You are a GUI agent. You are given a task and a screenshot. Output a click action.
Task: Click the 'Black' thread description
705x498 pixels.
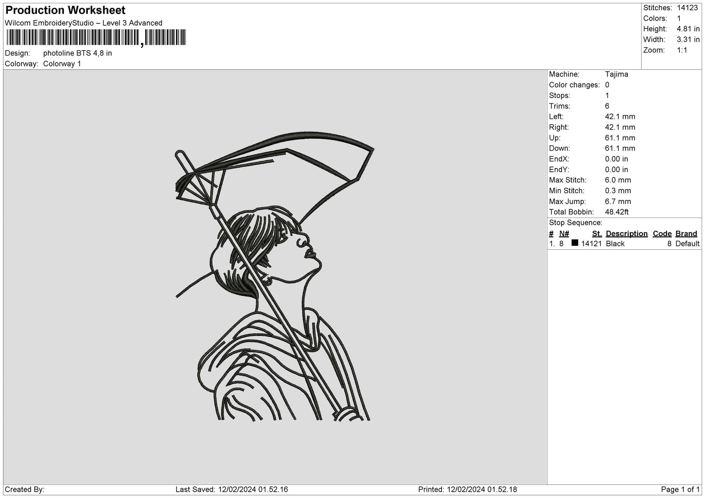615,244
